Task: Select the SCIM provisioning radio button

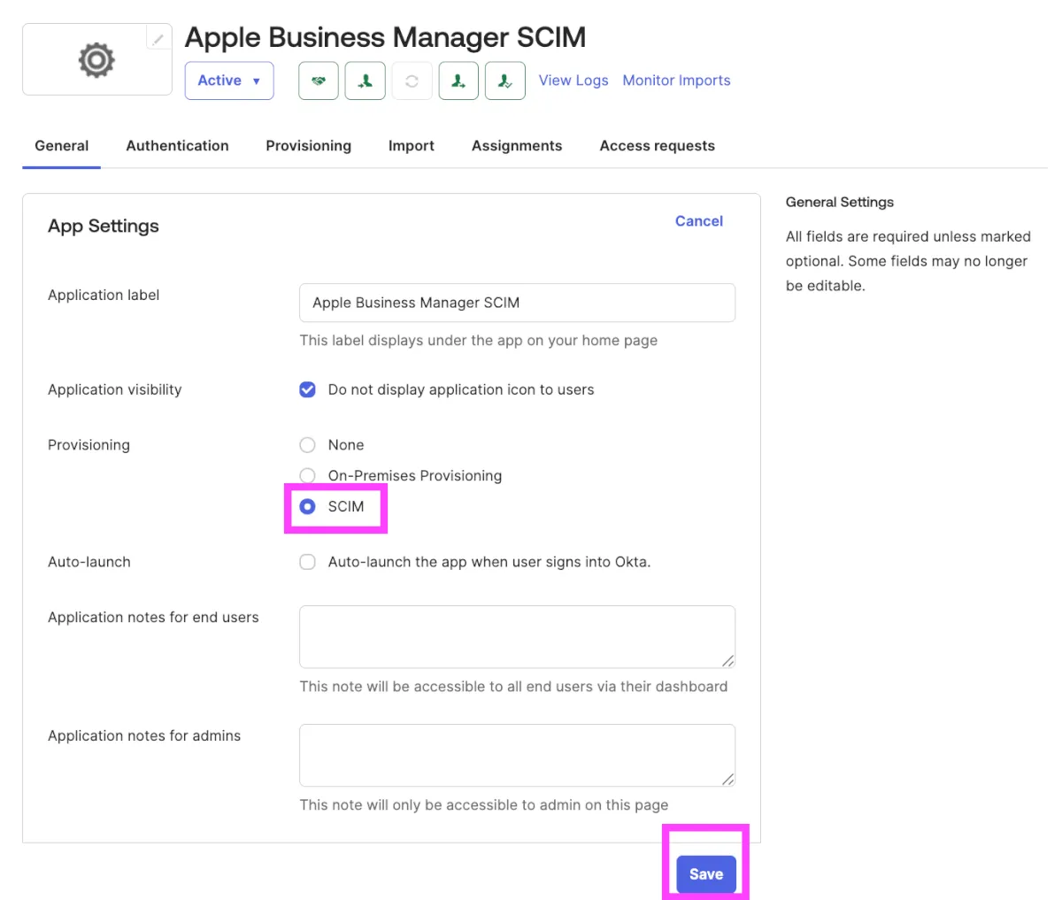Action: click(307, 506)
